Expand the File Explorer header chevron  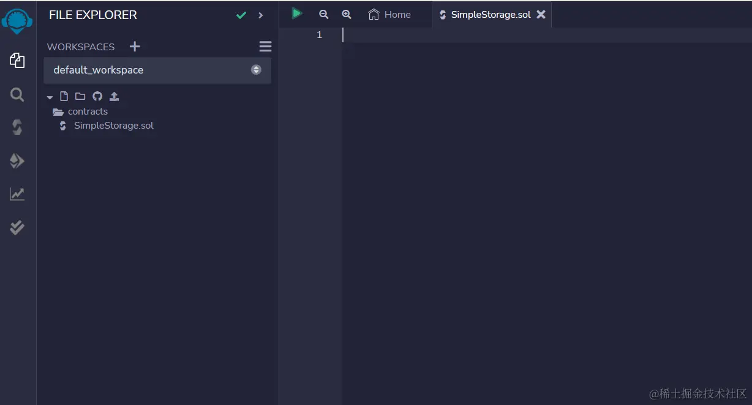coord(261,15)
